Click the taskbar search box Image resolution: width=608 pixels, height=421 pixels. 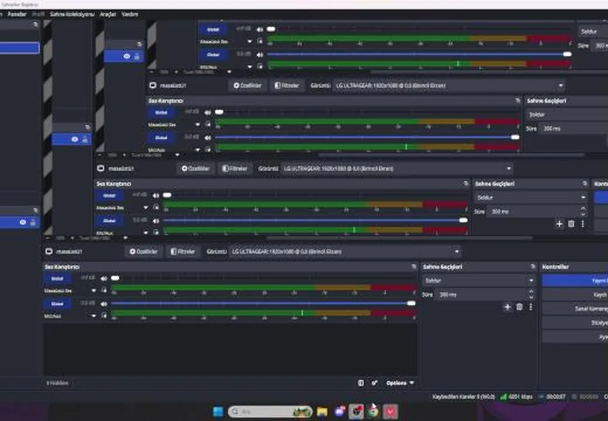point(270,411)
